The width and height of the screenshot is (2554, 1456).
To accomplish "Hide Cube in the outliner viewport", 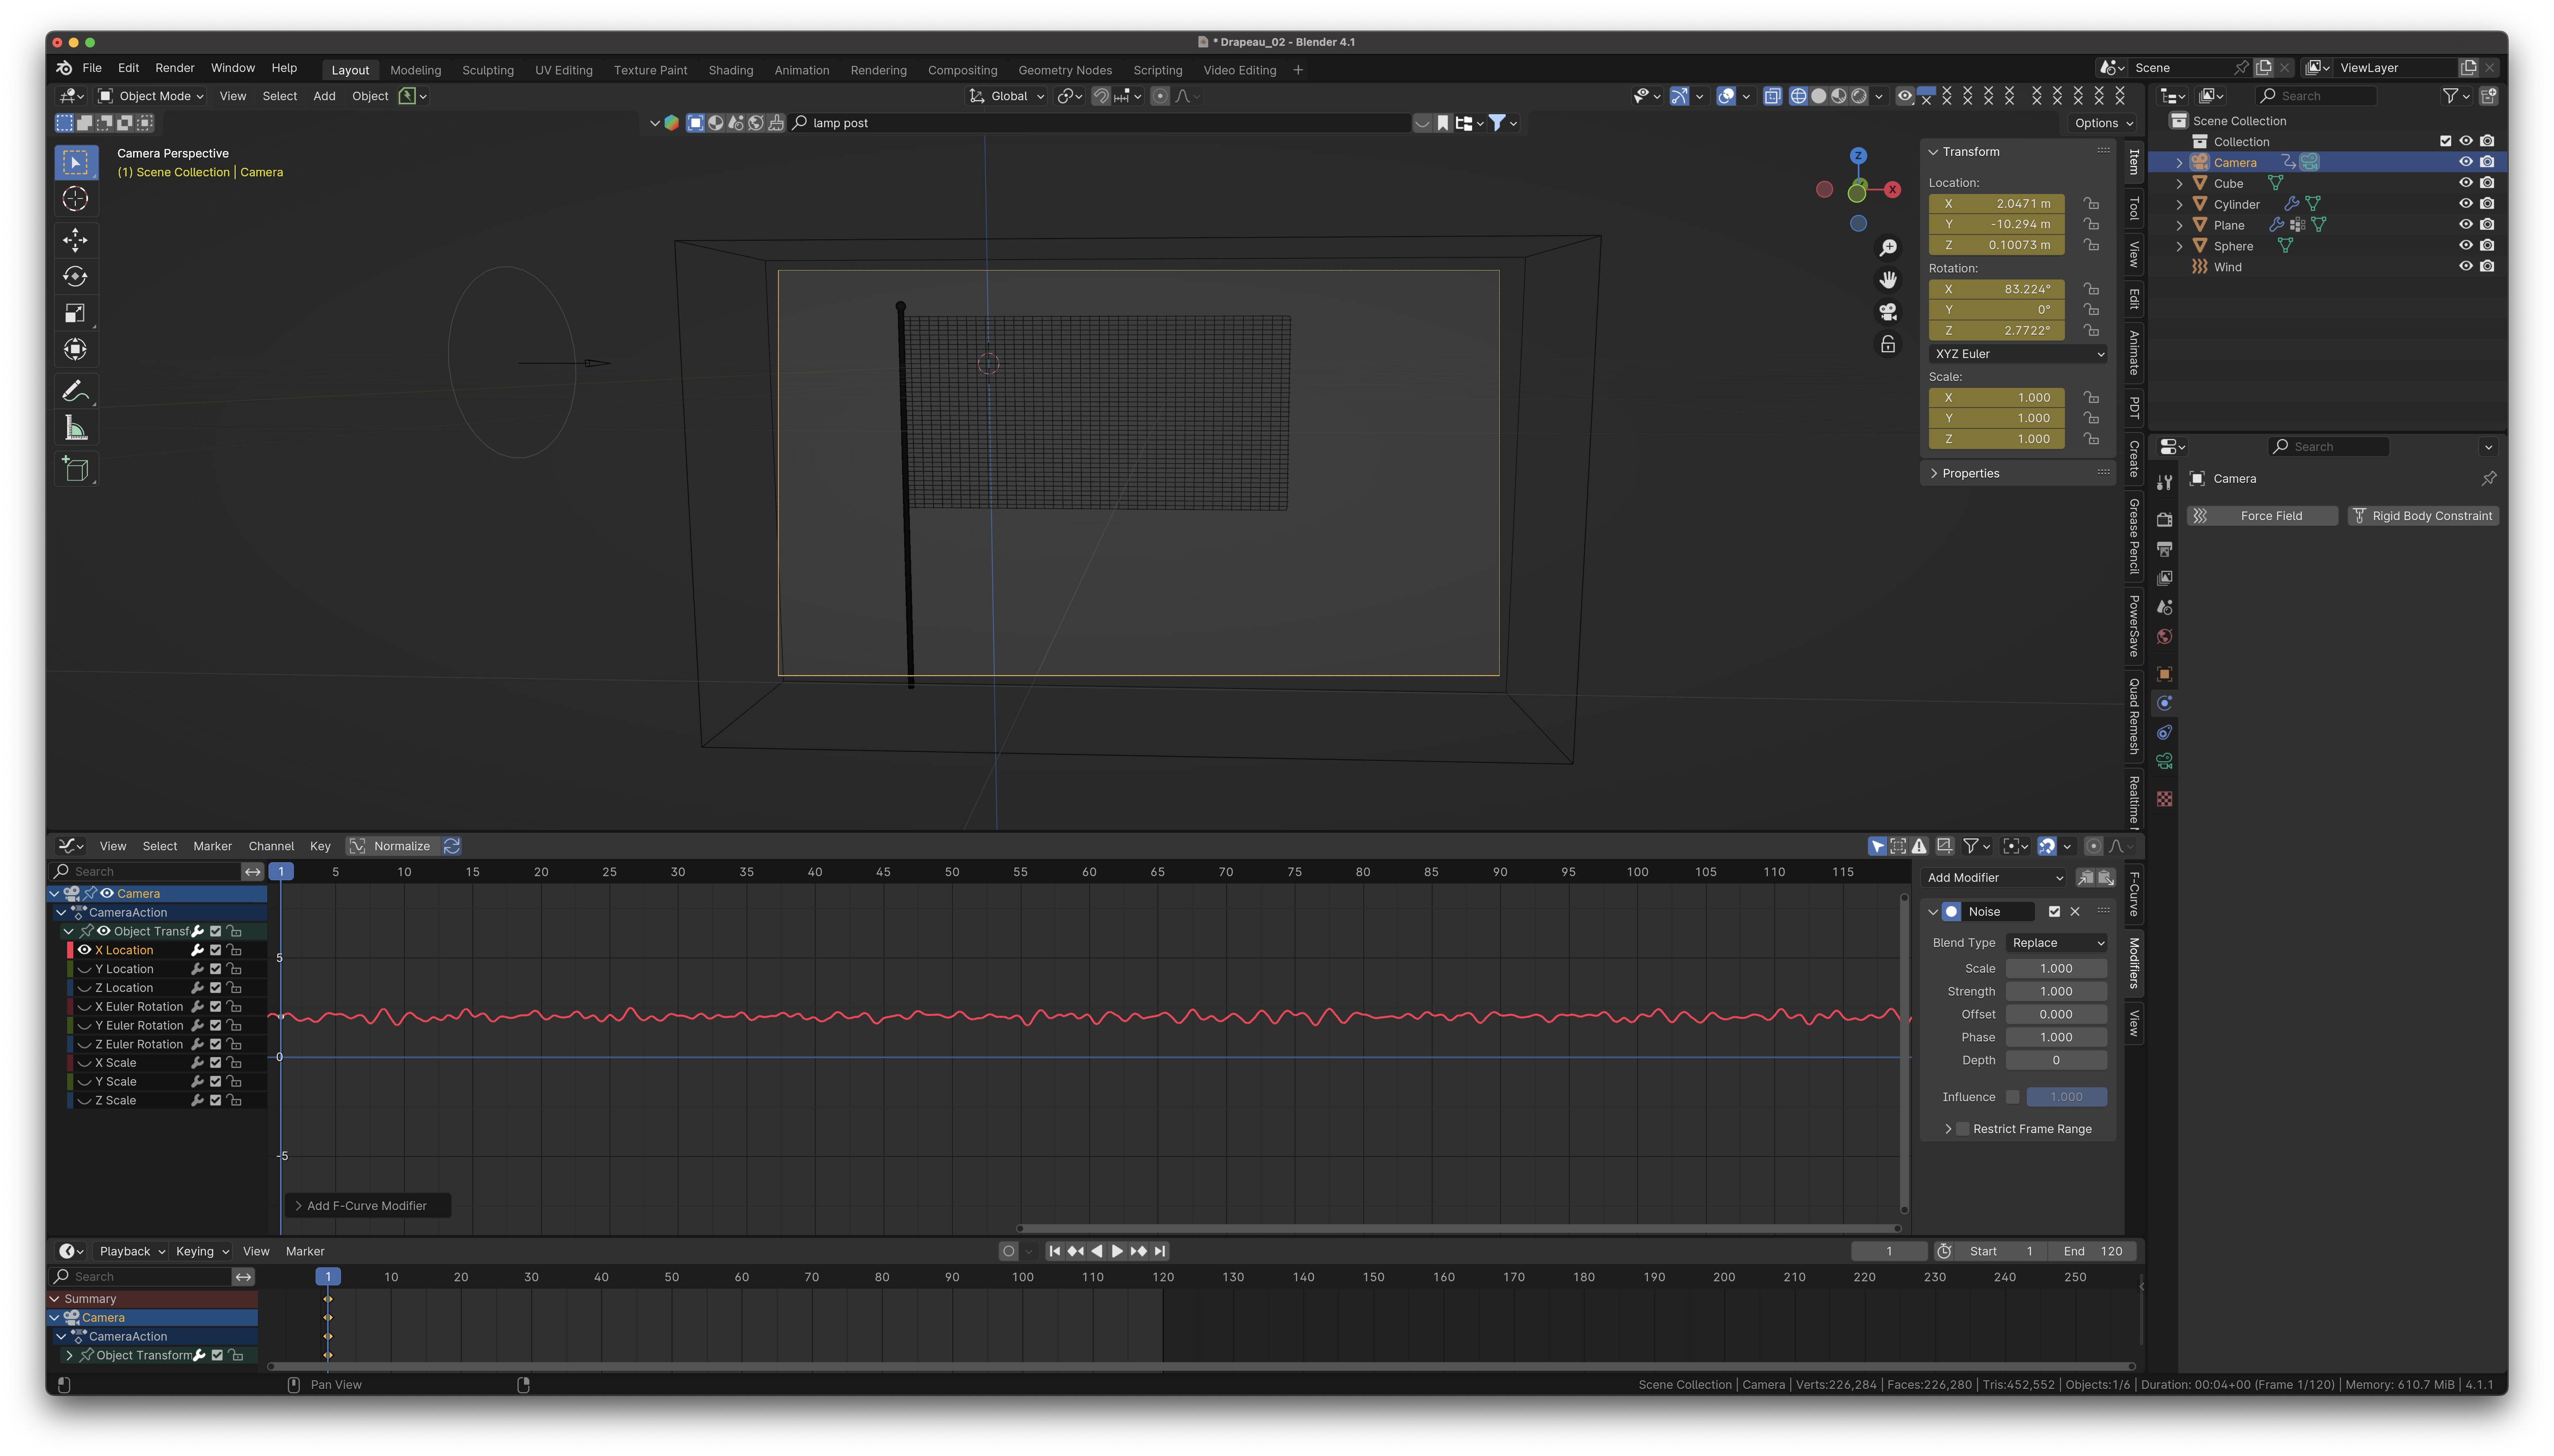I will [x=2466, y=183].
